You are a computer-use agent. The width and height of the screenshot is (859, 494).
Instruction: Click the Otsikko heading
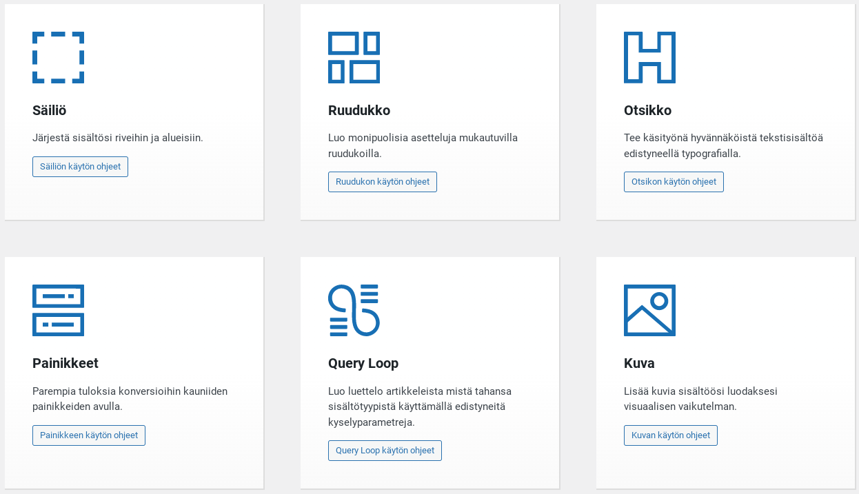click(647, 110)
